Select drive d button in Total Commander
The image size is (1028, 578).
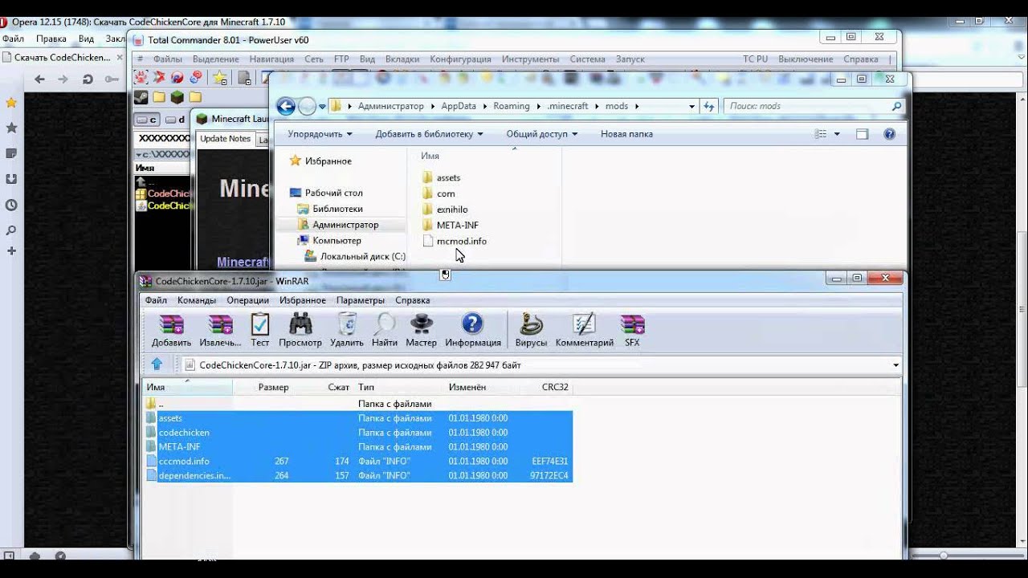[175, 120]
